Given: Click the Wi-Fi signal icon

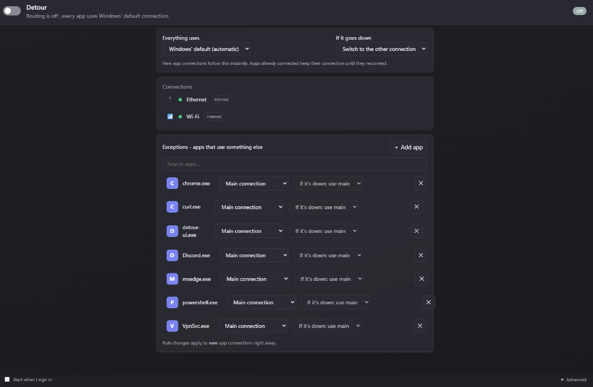Looking at the screenshot, I should 170,116.
